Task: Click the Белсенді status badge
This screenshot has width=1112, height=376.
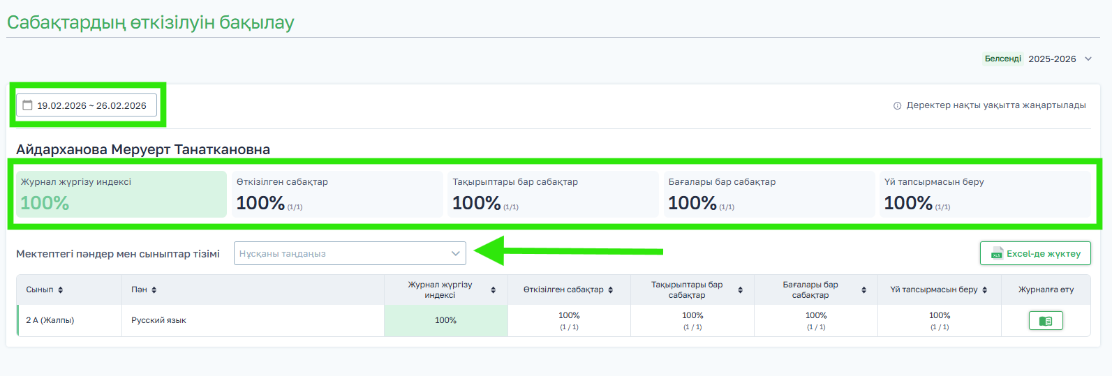Action: pyautogui.click(x=1002, y=59)
